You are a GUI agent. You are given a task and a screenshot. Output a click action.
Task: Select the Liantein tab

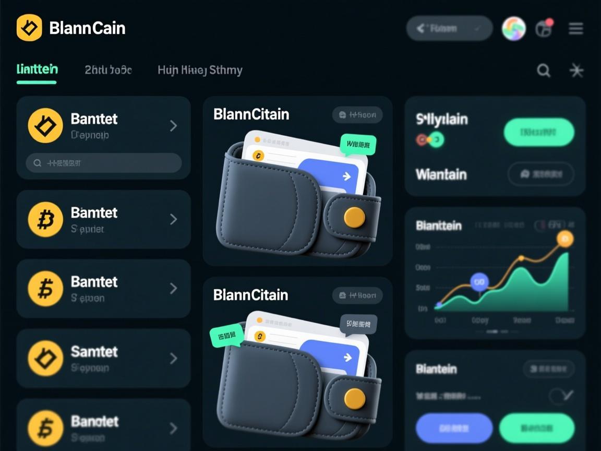pyautogui.click(x=37, y=69)
